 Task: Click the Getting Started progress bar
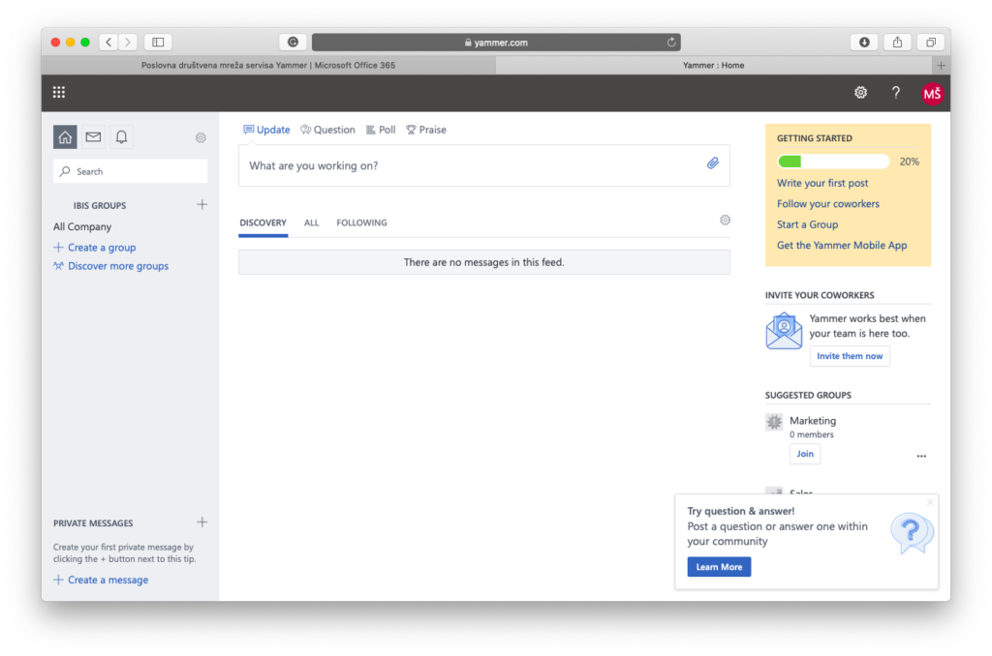tap(833, 162)
